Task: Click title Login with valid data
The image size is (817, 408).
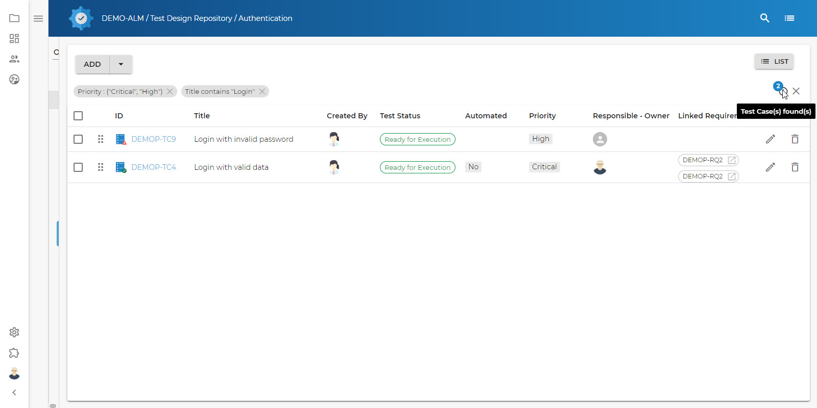Action: (x=231, y=167)
